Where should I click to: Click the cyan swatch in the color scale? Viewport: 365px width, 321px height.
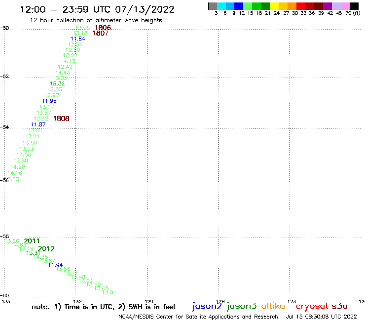point(221,6)
